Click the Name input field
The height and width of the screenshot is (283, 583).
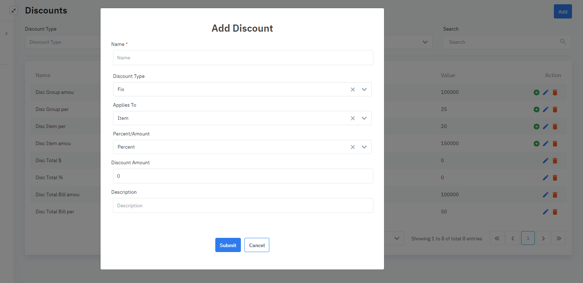click(x=243, y=58)
